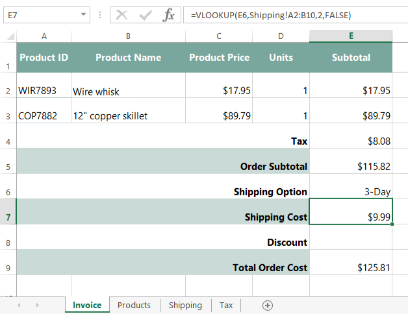408x314 pixels.
Task: Switch to the Products sheet tab
Action: click(134, 305)
